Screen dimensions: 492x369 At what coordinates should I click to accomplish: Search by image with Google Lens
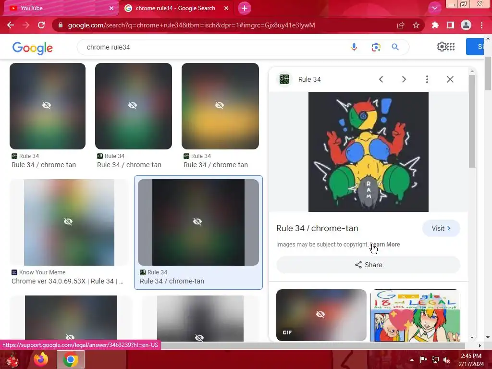(376, 47)
